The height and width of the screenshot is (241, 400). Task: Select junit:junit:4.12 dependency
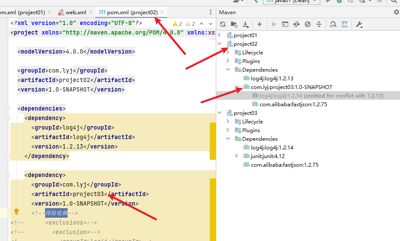coord(267,156)
